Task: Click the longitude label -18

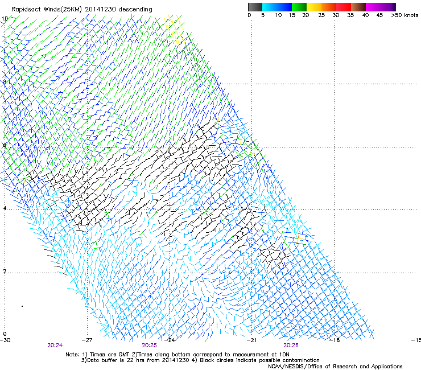Action: click(335, 340)
